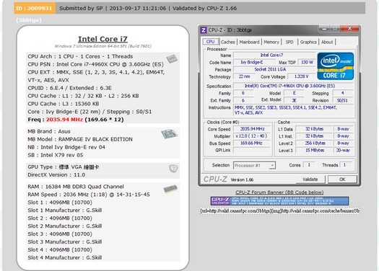Click the Technology 22 nm value
The height and width of the screenshot is (271, 379).
click(244, 76)
